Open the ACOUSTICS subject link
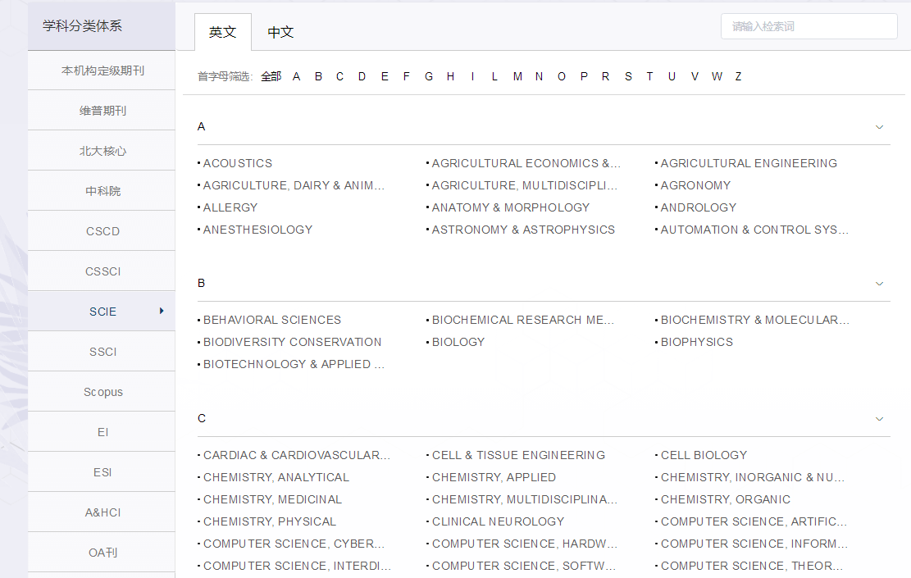The image size is (911, 578). [x=238, y=163]
